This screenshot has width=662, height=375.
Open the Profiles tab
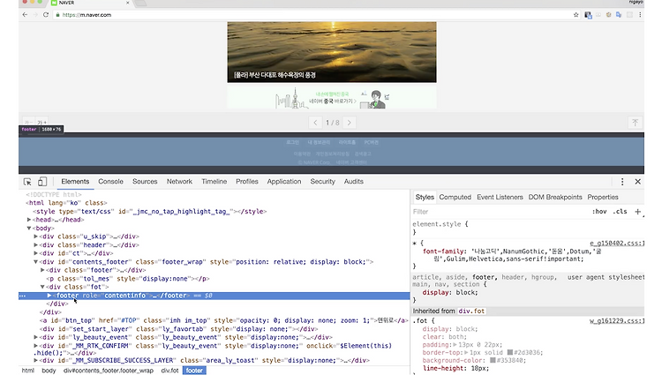247,182
